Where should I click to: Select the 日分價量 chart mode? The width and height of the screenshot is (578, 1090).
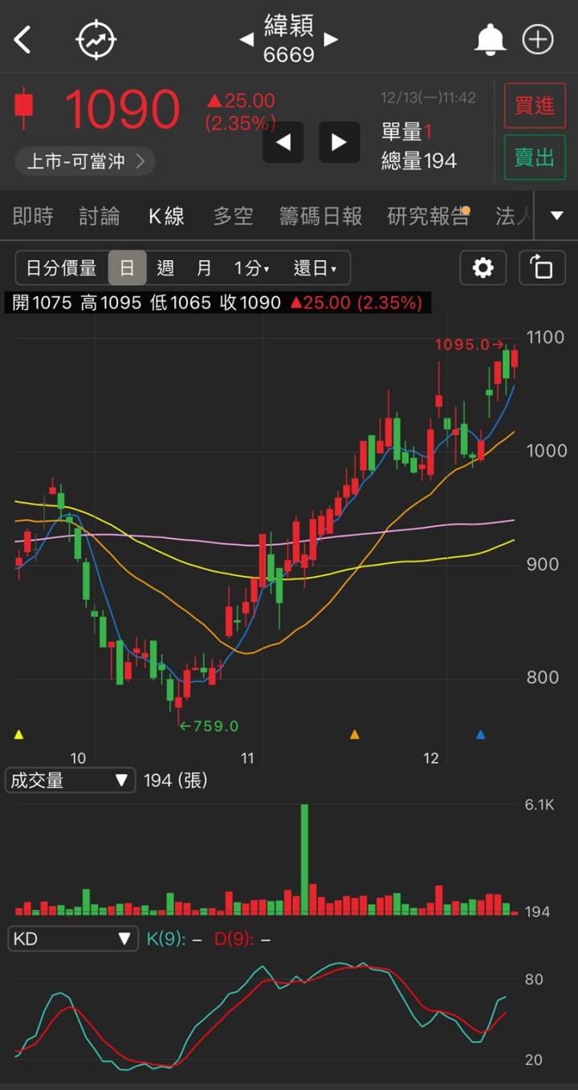tap(62, 268)
